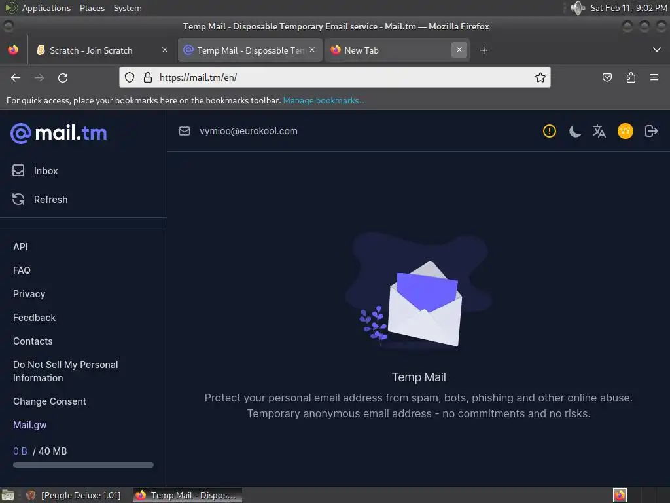The width and height of the screenshot is (670, 503).
Task: Open the Inbox in the sidebar
Action: (35, 171)
